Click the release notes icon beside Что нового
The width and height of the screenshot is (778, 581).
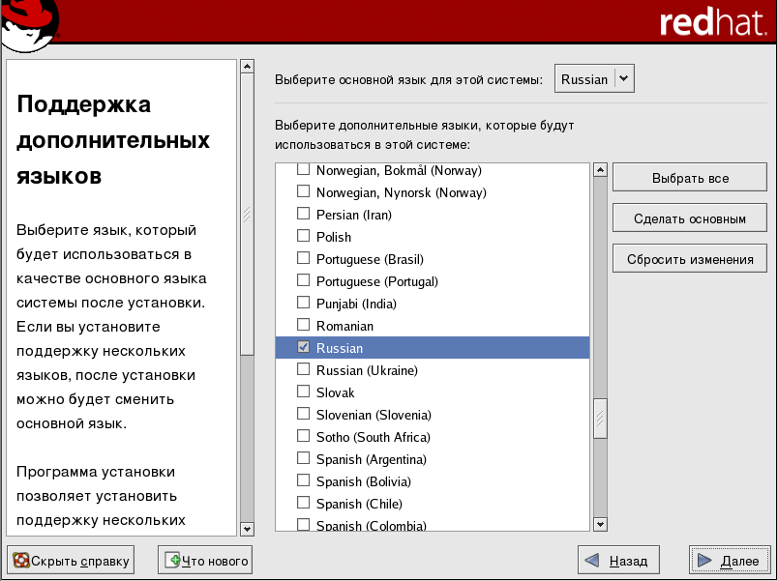(173, 560)
